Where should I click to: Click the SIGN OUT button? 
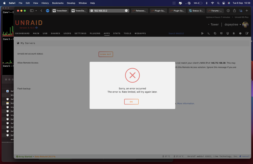click(x=106, y=54)
